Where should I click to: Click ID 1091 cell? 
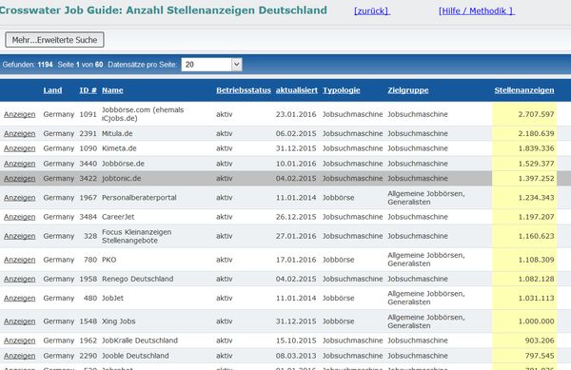click(x=89, y=114)
